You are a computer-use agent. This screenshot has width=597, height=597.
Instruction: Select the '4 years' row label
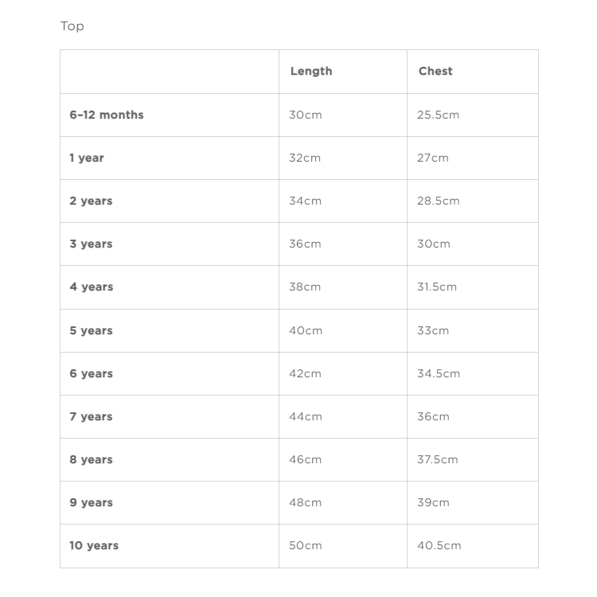[x=91, y=287]
